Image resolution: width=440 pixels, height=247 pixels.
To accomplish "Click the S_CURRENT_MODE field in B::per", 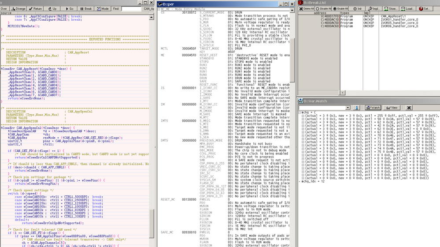I will (212, 13).
